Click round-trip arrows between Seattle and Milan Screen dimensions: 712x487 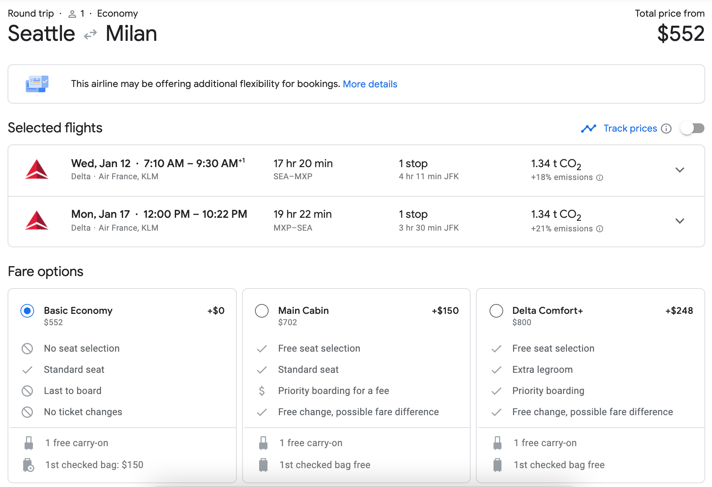pyautogui.click(x=90, y=35)
